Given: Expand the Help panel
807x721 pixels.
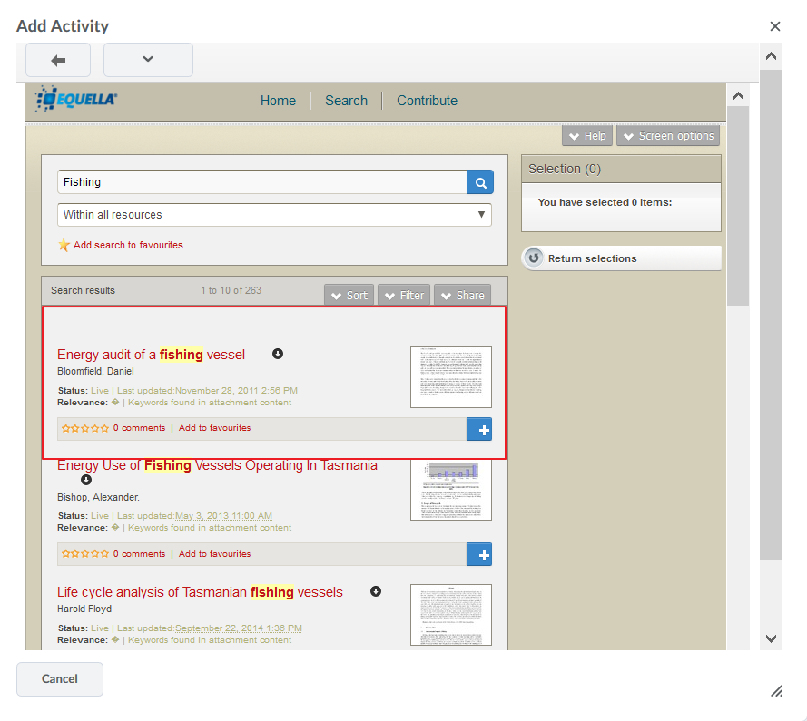Looking at the screenshot, I should (x=587, y=136).
